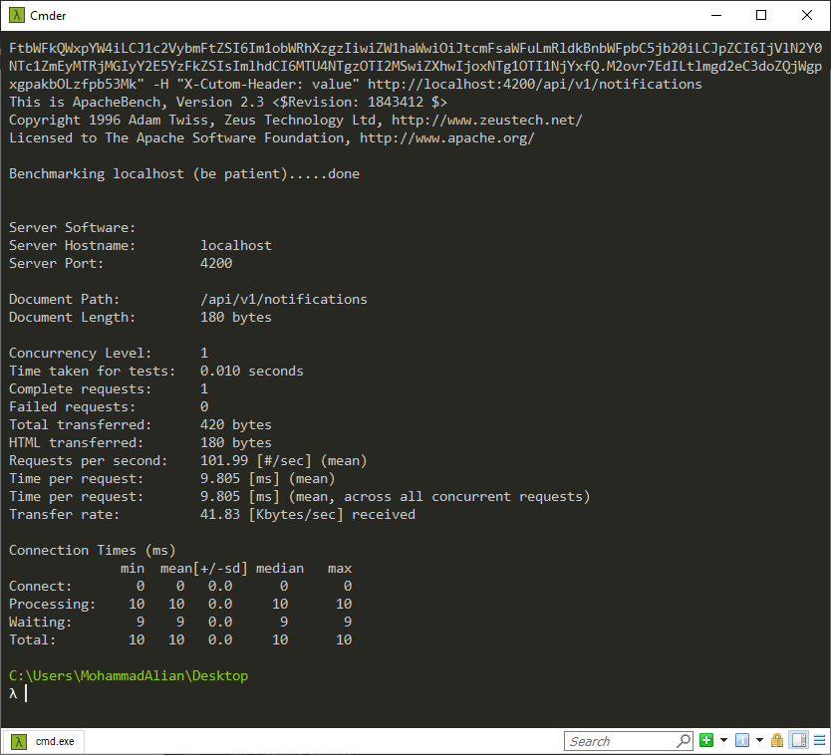
Task: Close the Cmder window
Action: click(x=807, y=15)
